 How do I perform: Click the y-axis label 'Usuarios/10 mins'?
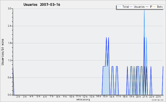pos(2,52)
